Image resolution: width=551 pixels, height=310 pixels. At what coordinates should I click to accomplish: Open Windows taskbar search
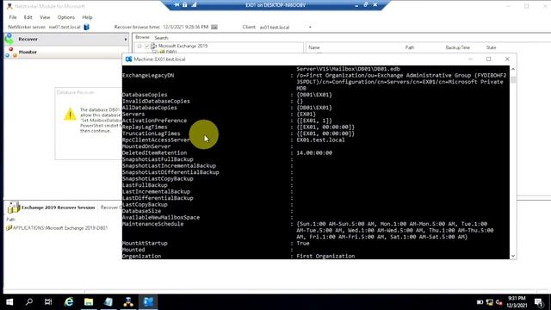[29, 302]
